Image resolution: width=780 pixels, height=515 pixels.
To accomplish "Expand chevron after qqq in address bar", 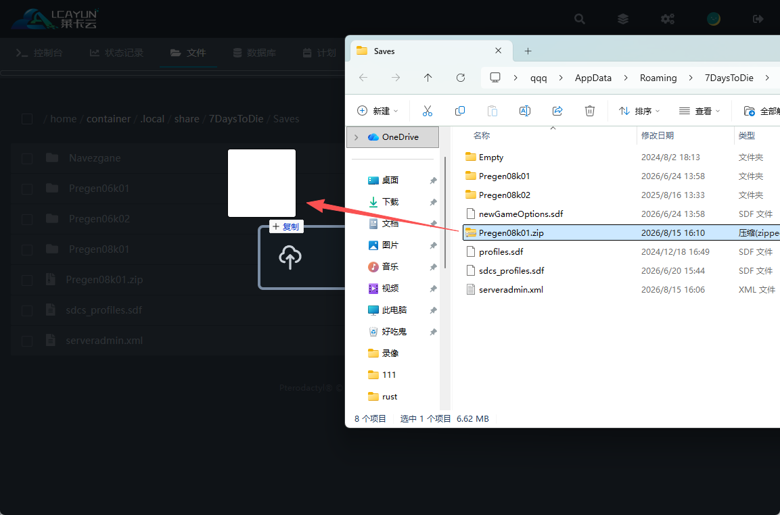I will click(561, 78).
